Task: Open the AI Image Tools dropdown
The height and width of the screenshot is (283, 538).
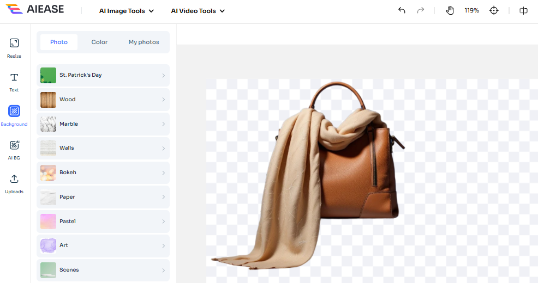Action: [127, 11]
